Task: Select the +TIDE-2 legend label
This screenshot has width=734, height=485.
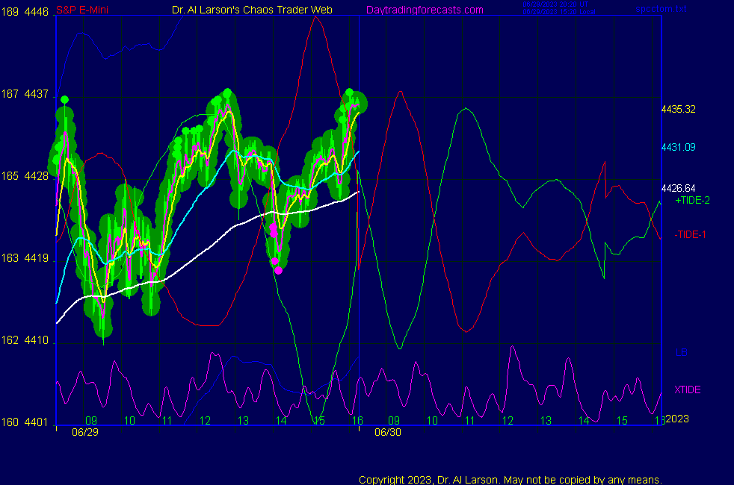Action: point(692,201)
